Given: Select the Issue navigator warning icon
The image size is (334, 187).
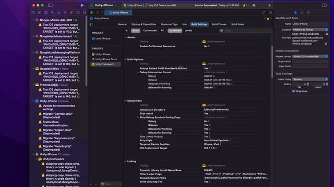Looking at the screenshot, I should [x=59, y=12].
